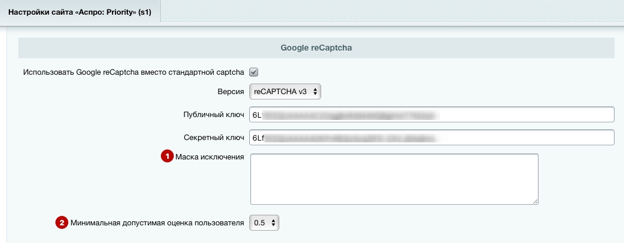
Task: Grab the textarea resize handle corner
Action: pyautogui.click(x=535, y=202)
